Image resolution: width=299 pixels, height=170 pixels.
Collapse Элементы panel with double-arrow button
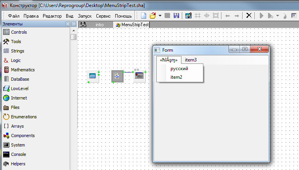click(73, 24)
